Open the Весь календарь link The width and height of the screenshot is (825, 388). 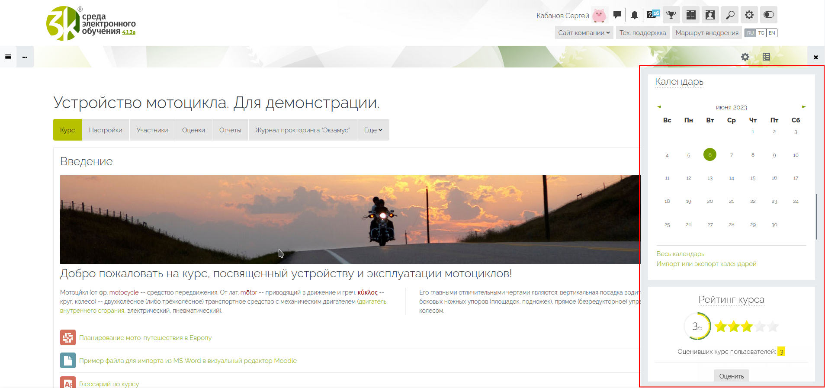pyautogui.click(x=680, y=253)
